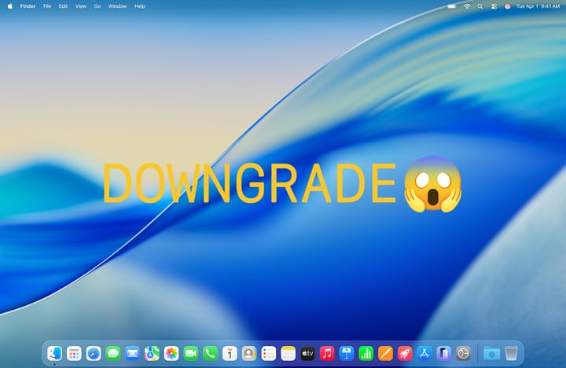The height and width of the screenshot is (368, 566).
Task: Click the Wi-Fi status icon
Action: point(467,6)
